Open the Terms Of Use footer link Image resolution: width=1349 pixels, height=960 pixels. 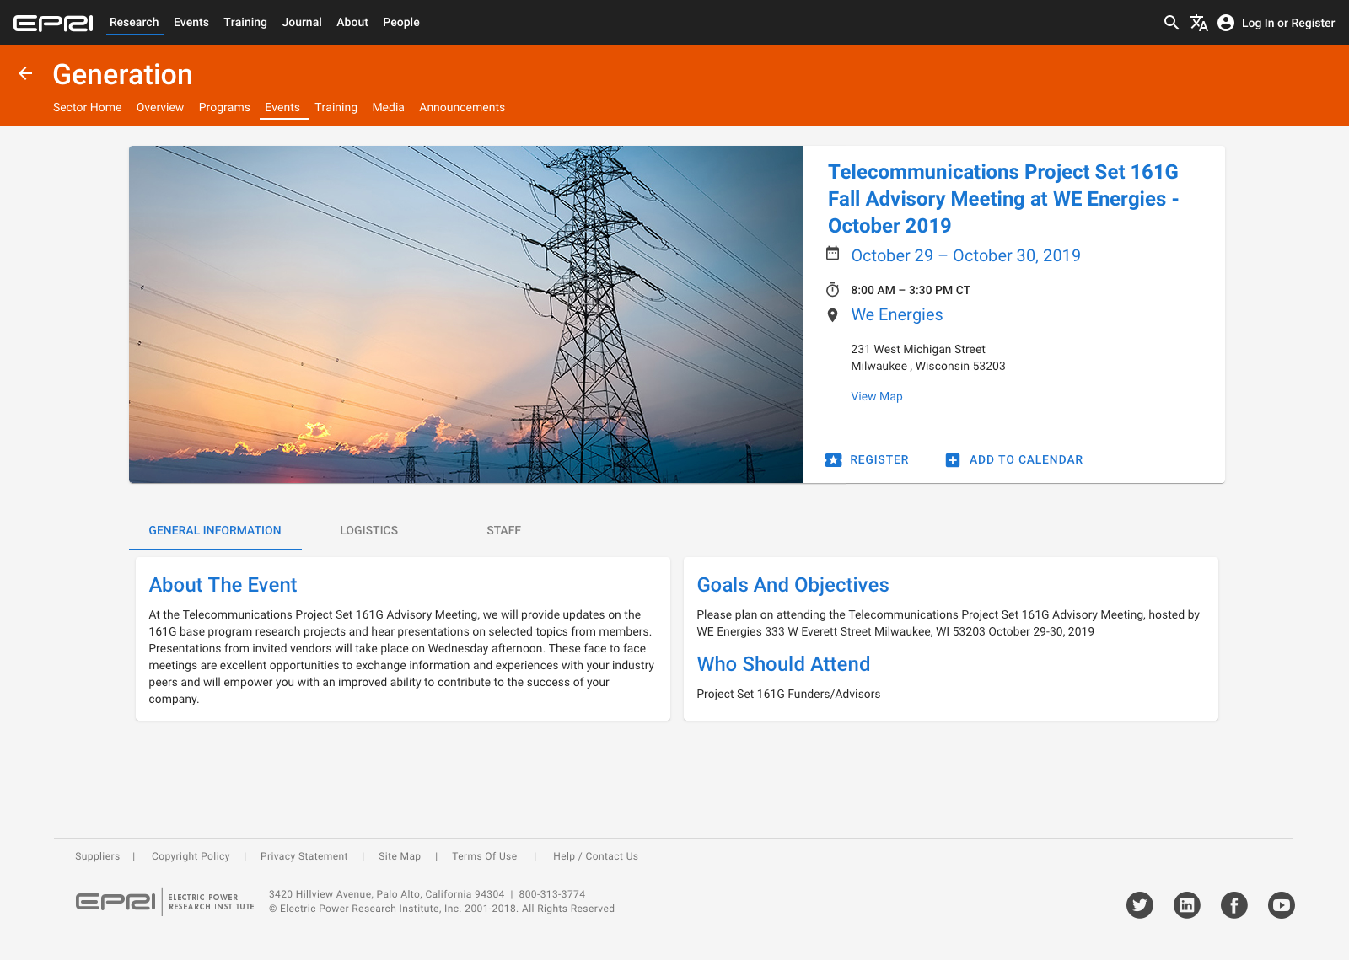485,857
